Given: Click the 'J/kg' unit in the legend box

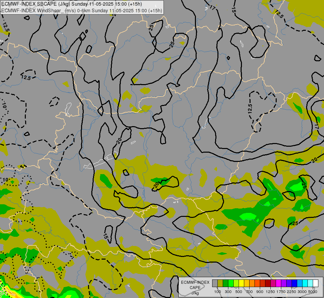Looking at the screenshot, I should pyautogui.click(x=195, y=293).
